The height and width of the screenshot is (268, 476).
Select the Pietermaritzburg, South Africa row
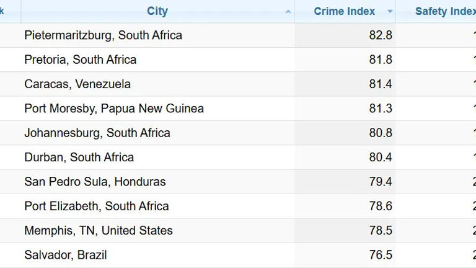[103, 35]
